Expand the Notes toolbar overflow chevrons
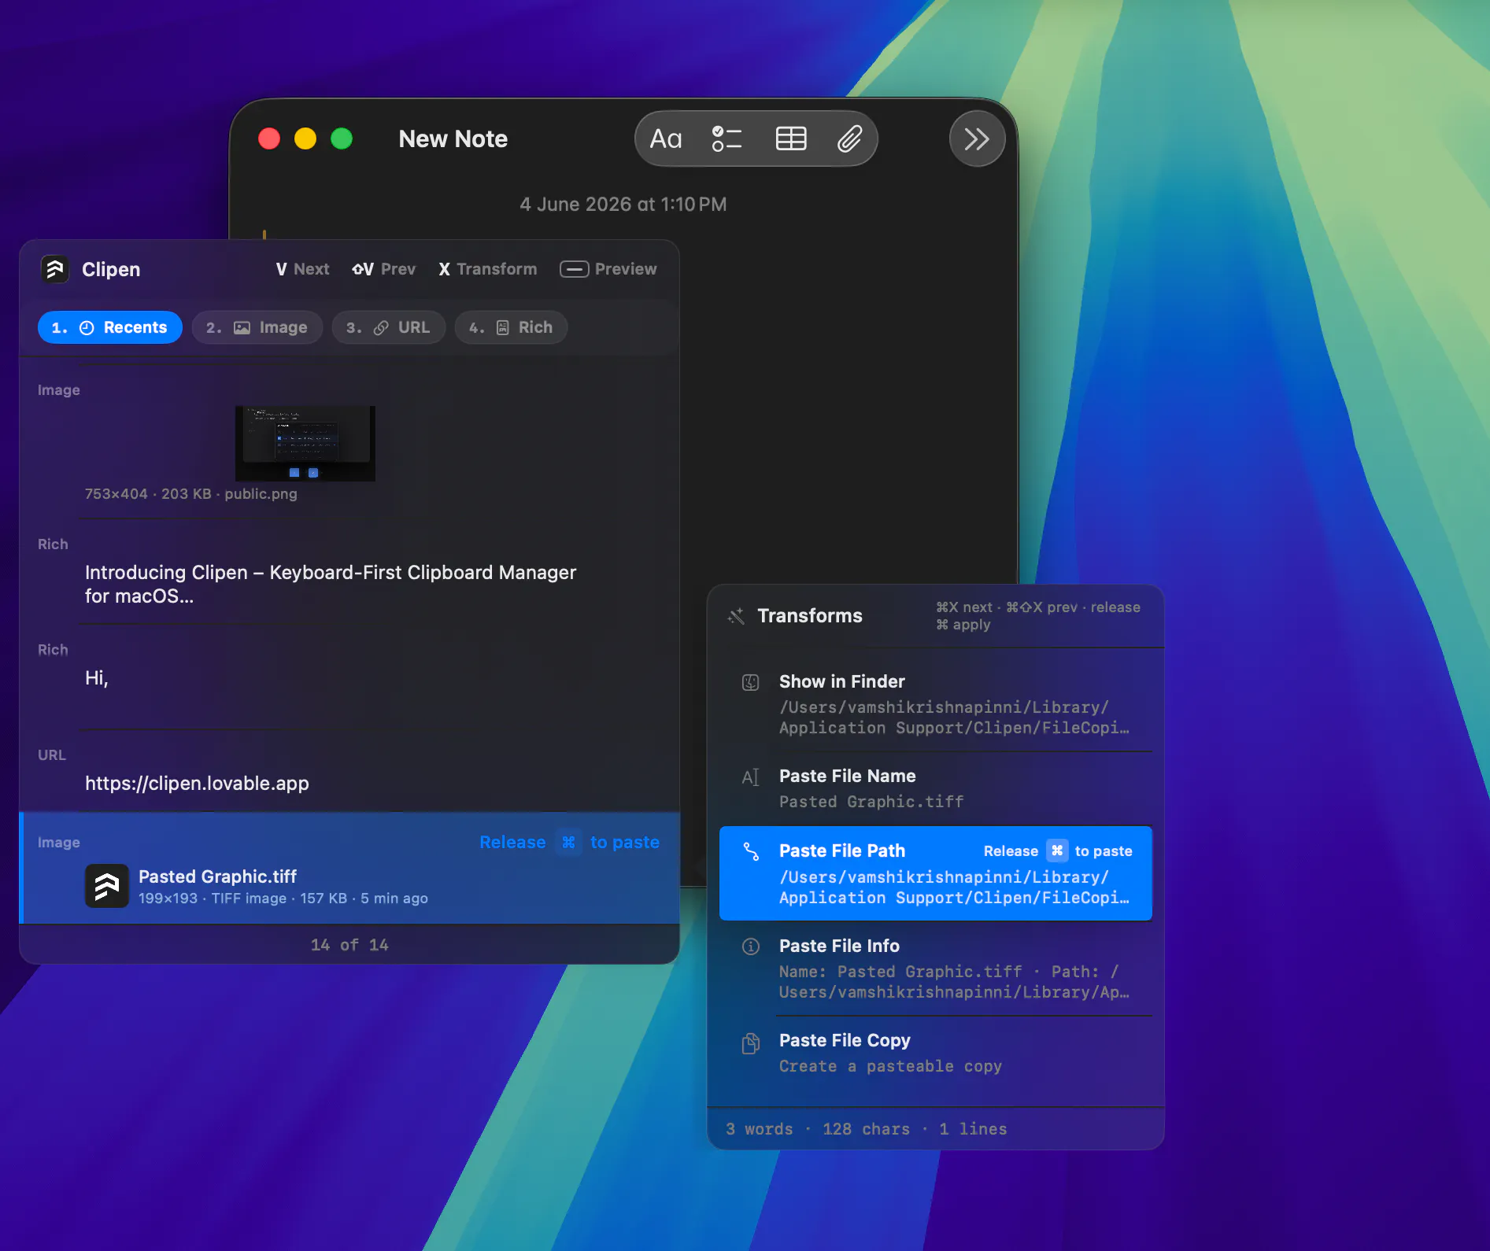The height and width of the screenshot is (1251, 1490). (x=977, y=139)
